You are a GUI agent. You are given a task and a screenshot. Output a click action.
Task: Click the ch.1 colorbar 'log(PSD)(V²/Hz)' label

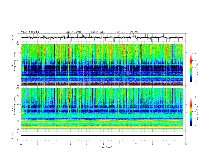tap(198, 69)
